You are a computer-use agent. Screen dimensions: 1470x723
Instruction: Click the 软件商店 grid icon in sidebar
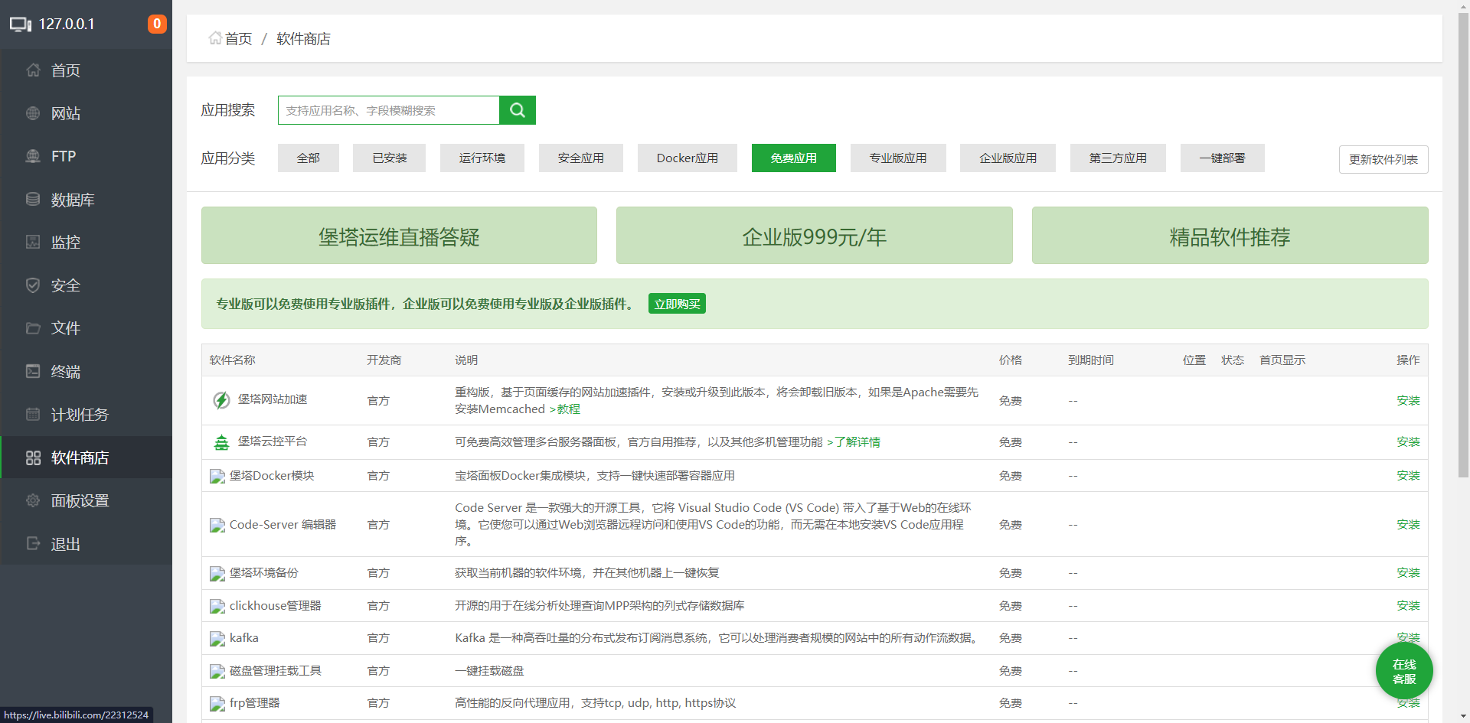33,458
